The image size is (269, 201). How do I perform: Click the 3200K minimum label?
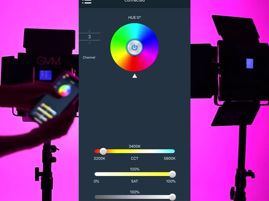99,158
